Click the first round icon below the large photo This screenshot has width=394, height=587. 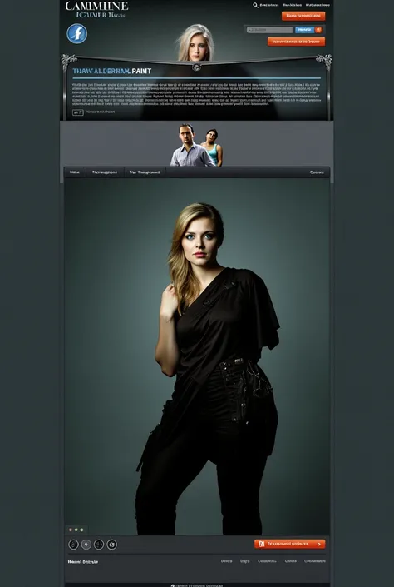pyautogui.click(x=73, y=545)
